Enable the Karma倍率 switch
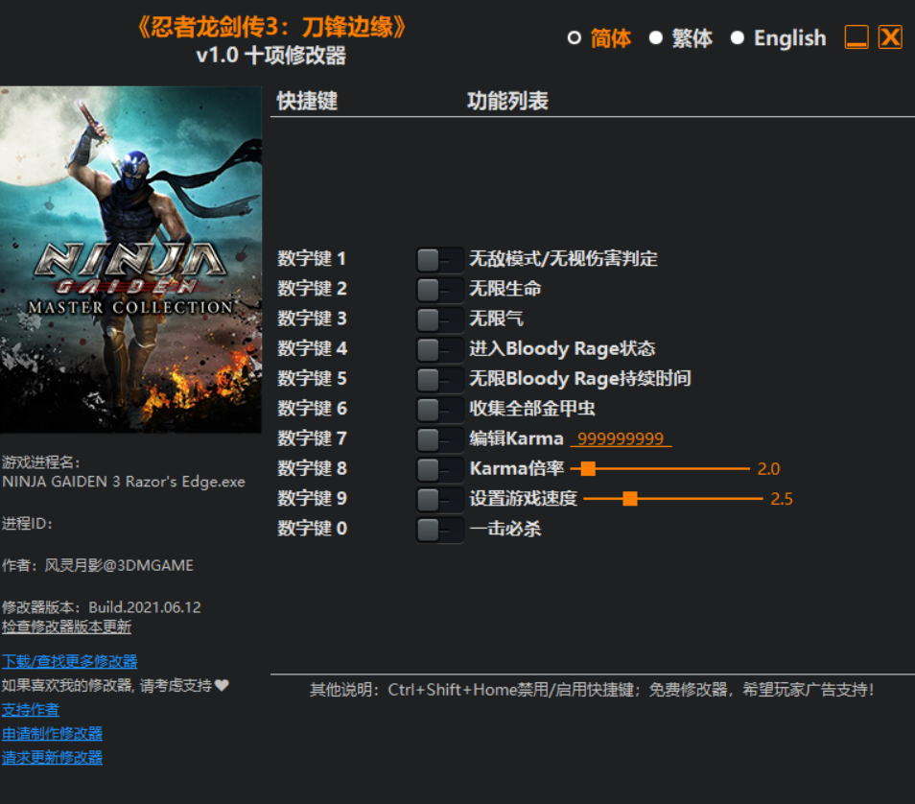 coord(439,469)
